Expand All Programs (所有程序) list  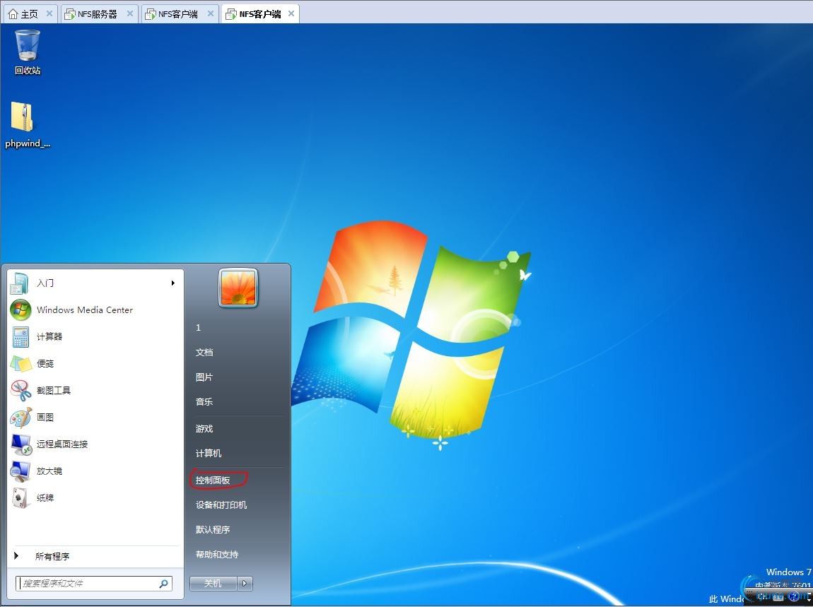(x=52, y=556)
